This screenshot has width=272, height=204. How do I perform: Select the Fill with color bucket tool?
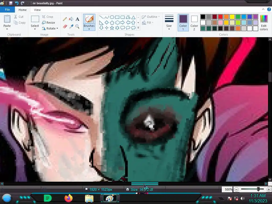point(71,19)
